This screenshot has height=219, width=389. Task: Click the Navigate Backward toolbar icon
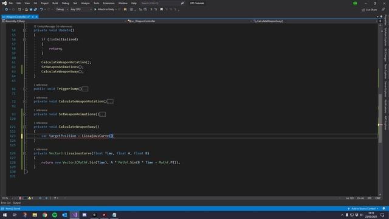click(6, 10)
